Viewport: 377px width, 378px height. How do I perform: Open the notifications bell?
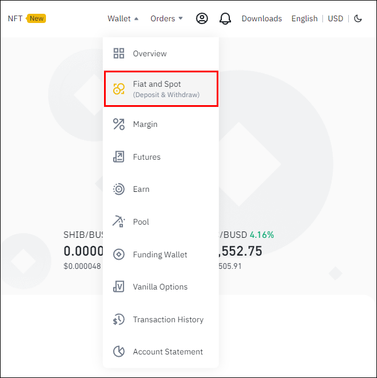pyautogui.click(x=225, y=18)
